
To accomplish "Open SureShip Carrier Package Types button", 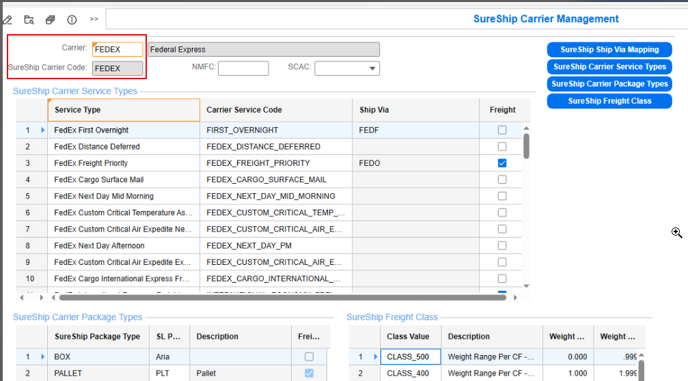I will click(609, 84).
